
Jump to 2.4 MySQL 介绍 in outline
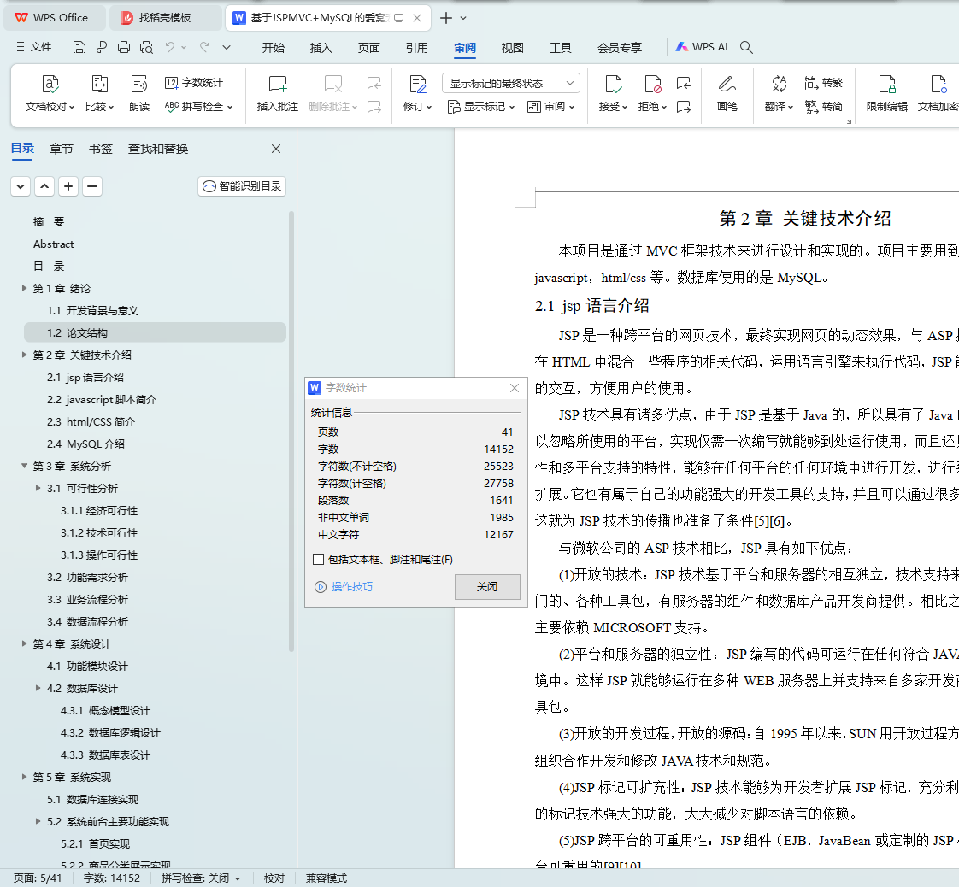click(x=85, y=443)
